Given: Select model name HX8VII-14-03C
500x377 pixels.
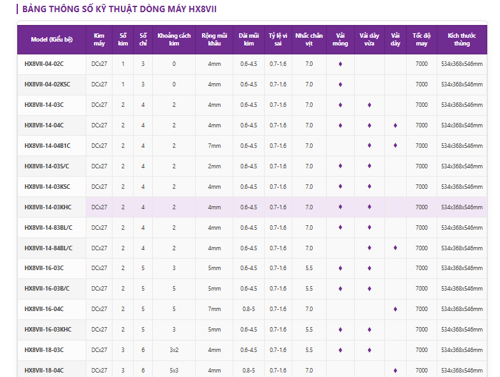Looking at the screenshot, I should pos(44,105).
